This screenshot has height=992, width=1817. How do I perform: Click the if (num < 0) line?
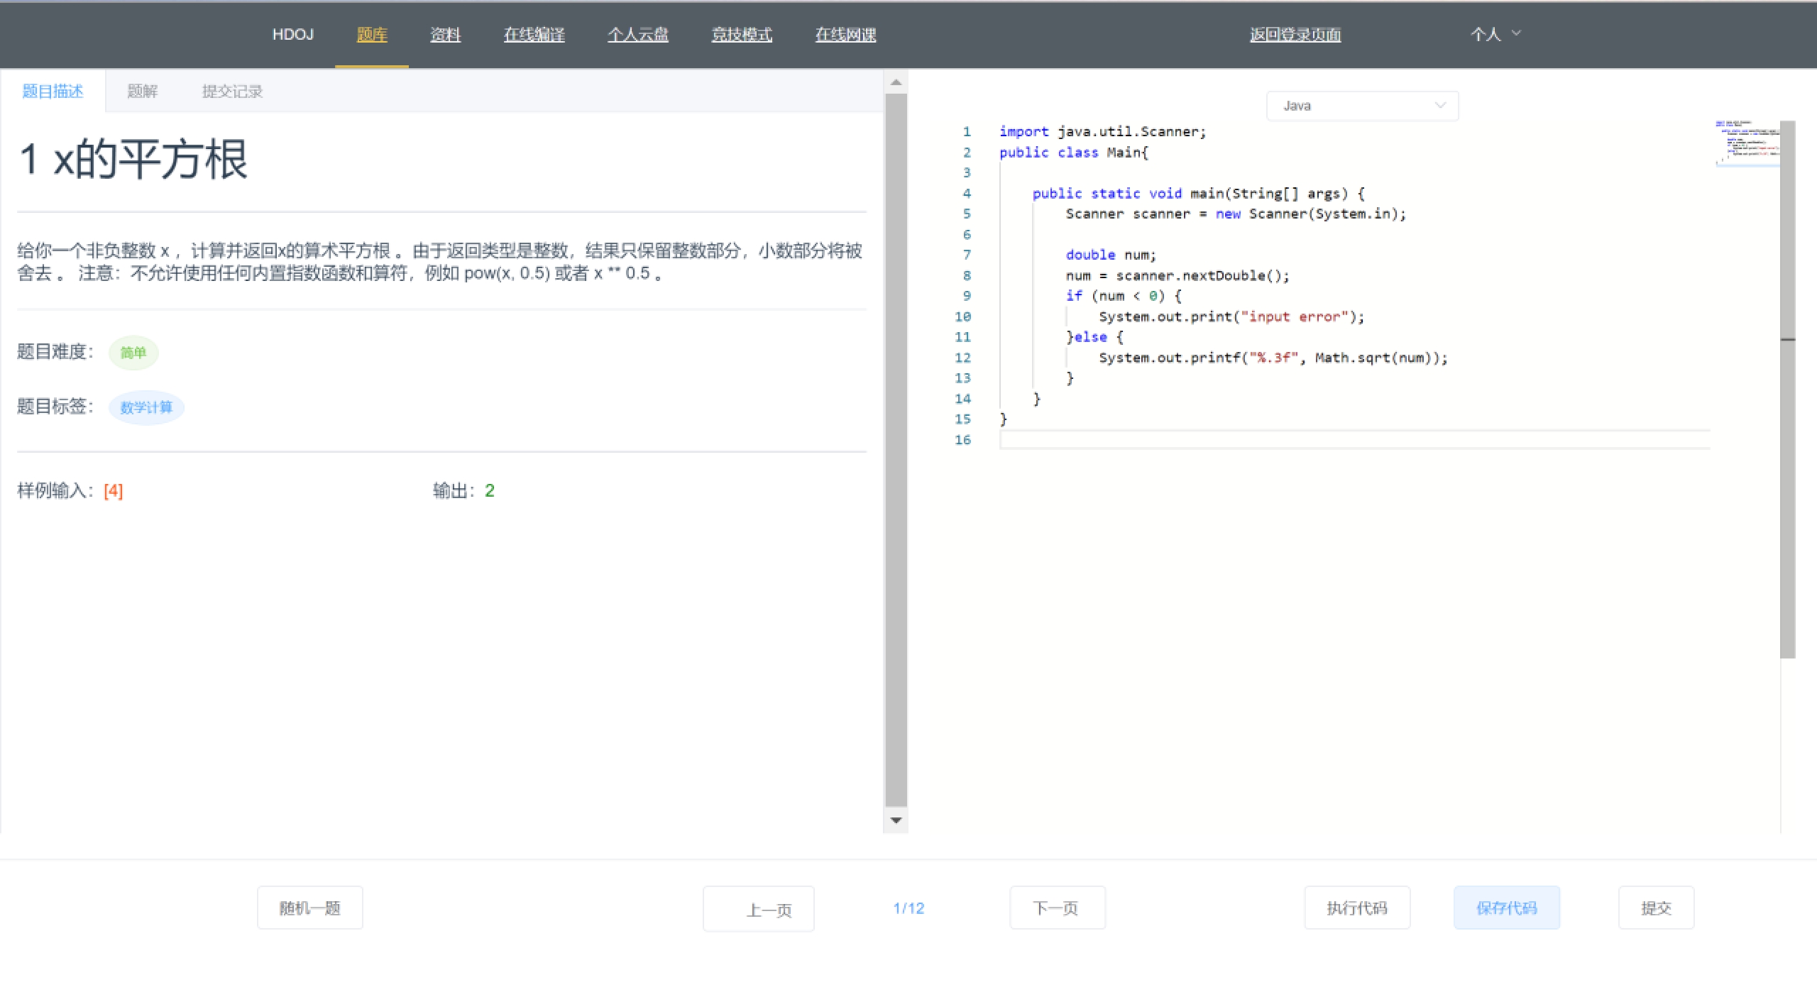pyautogui.click(x=1124, y=296)
